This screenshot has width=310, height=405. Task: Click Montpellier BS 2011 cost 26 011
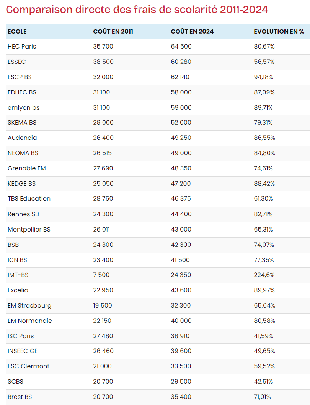pos(101,229)
